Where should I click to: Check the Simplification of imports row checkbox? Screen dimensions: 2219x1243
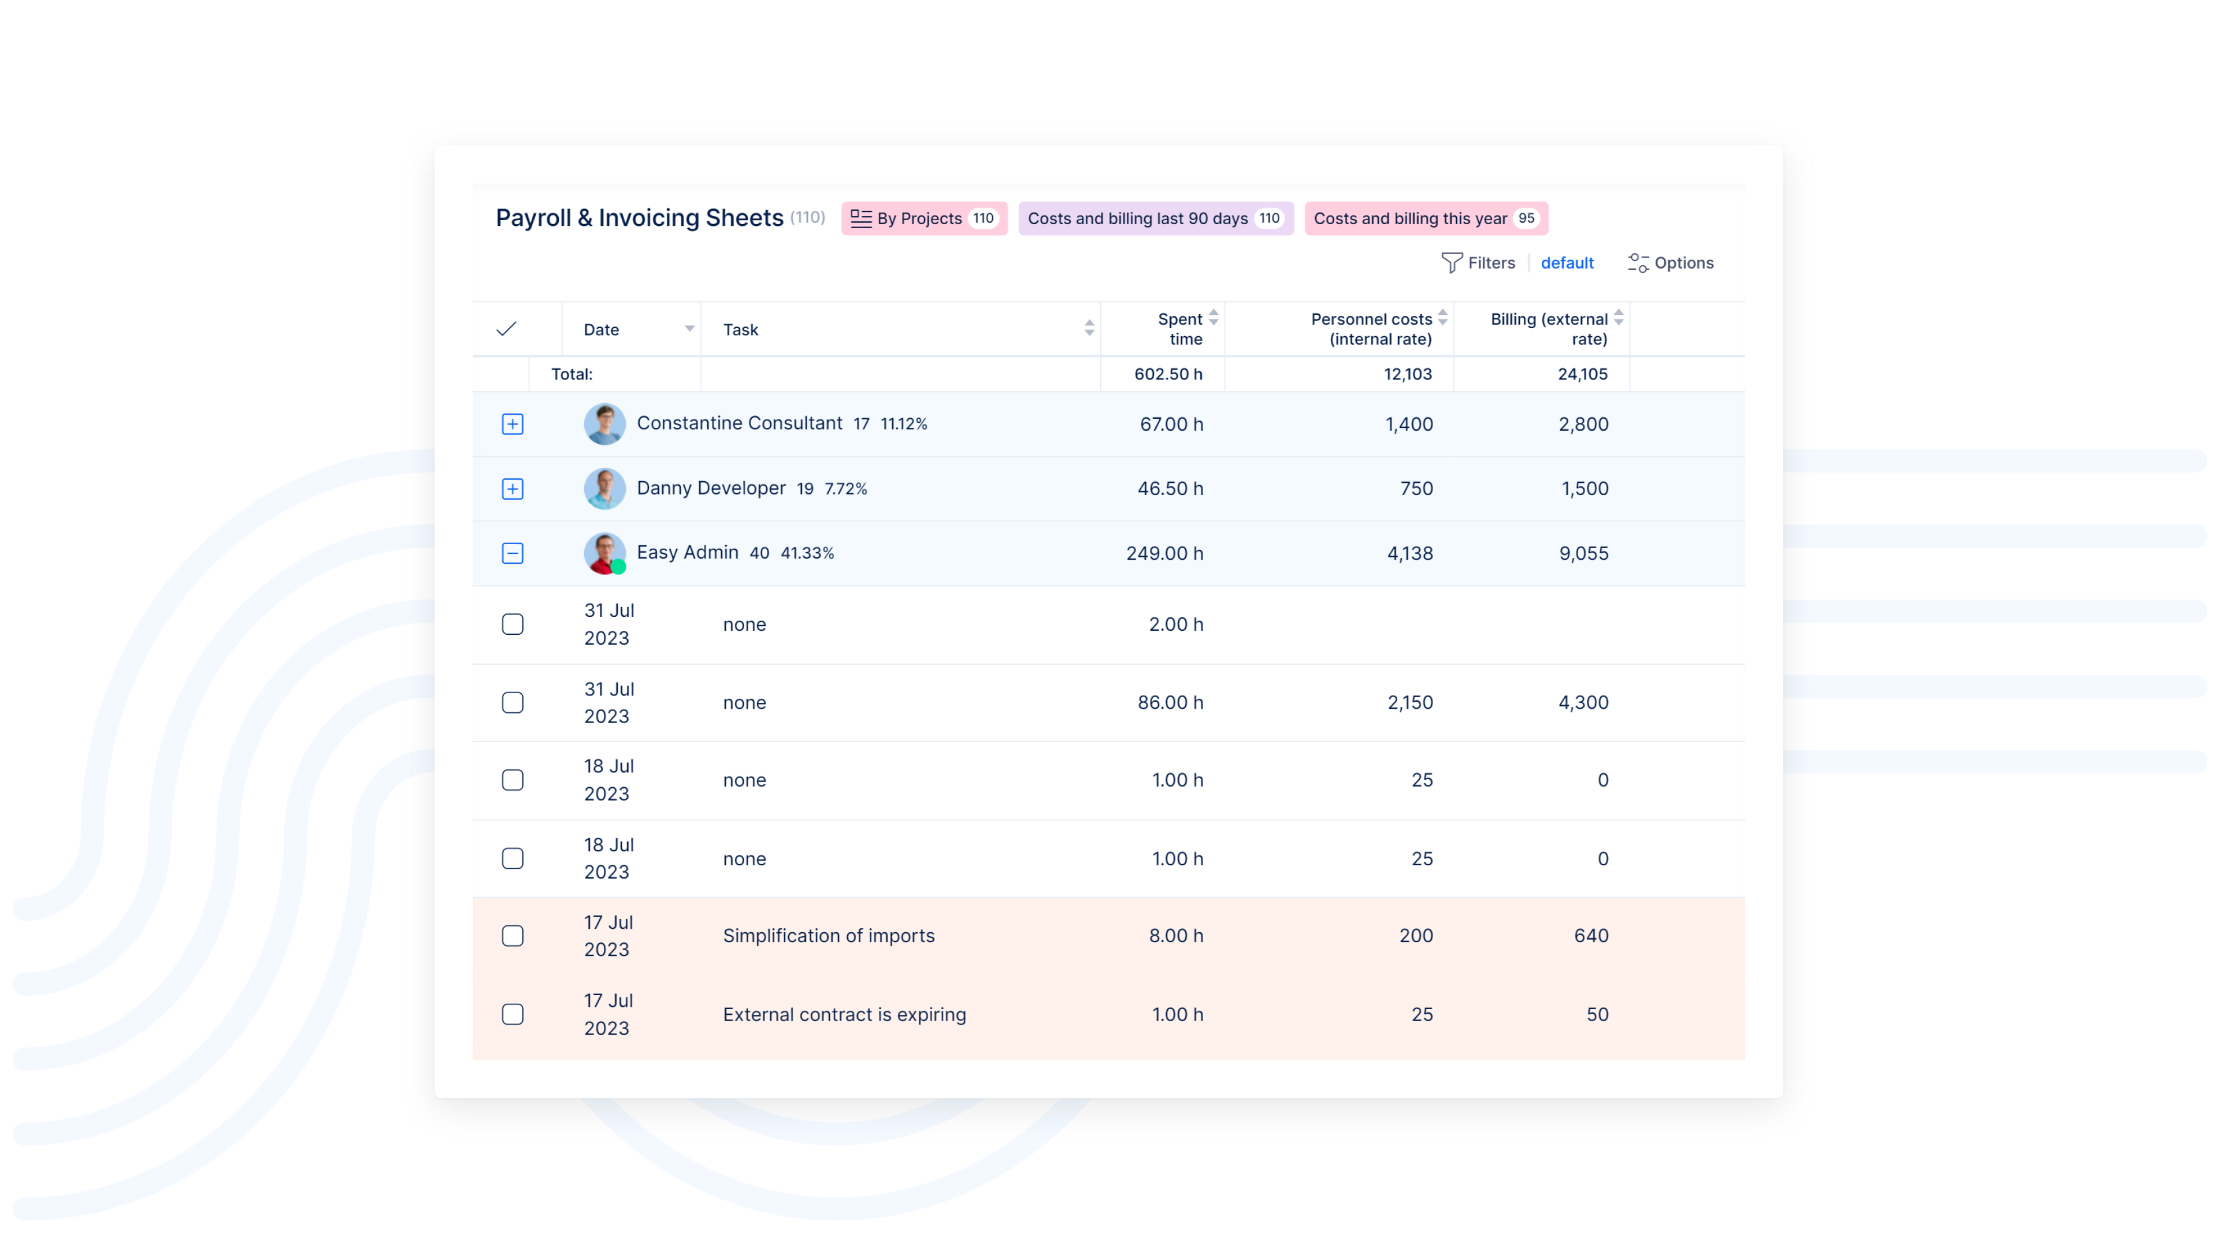513,936
